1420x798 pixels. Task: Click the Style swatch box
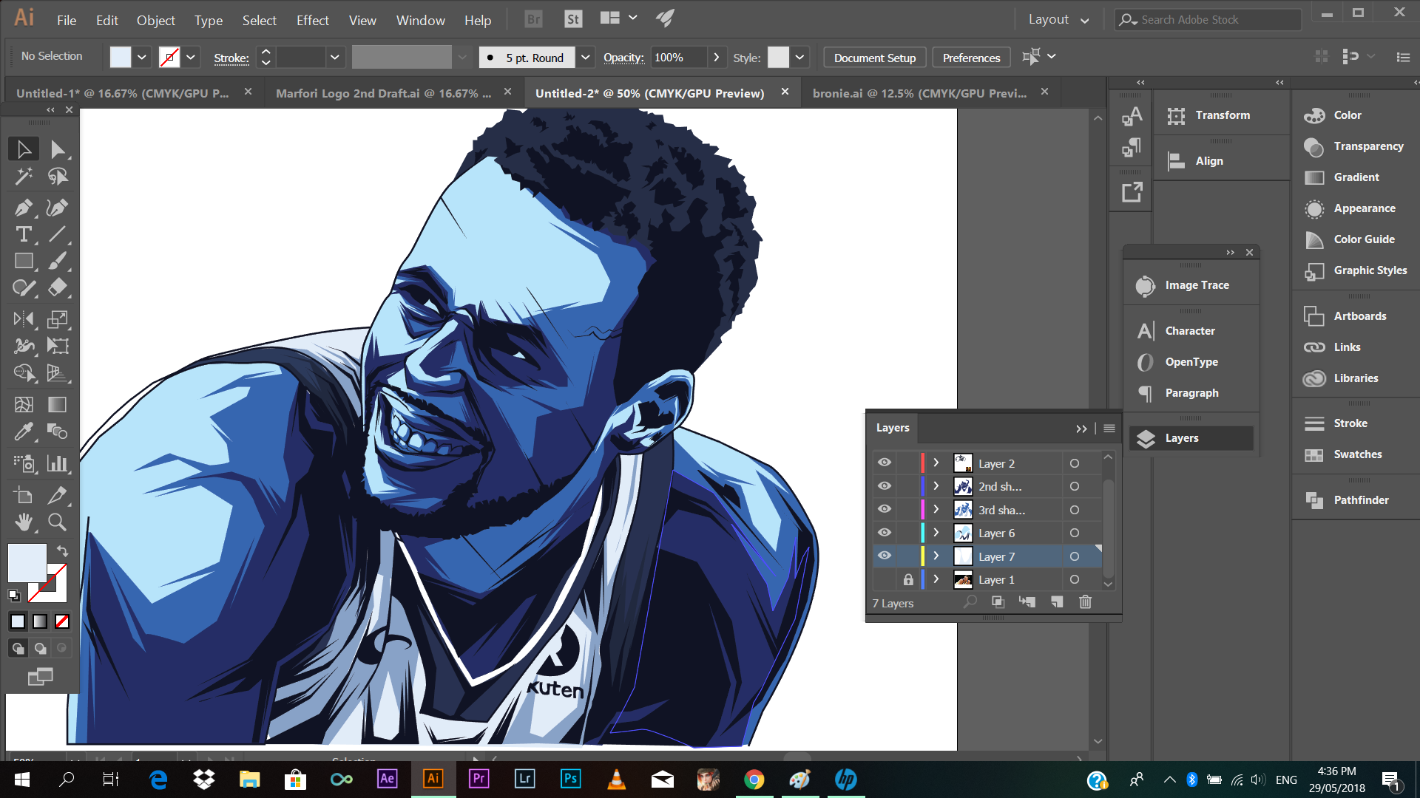(778, 57)
